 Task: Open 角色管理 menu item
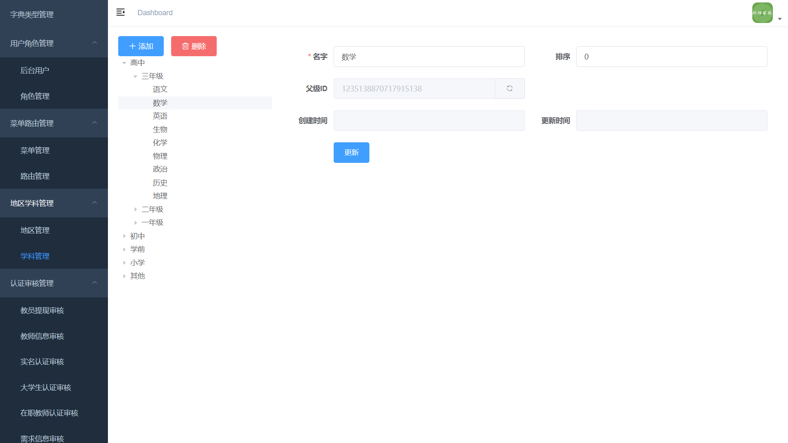click(35, 96)
